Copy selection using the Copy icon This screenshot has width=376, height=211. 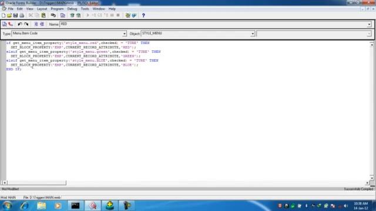[37, 16]
